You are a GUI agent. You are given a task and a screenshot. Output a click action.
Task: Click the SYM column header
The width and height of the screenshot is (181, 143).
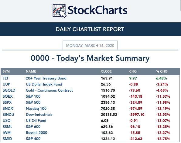(6, 71)
